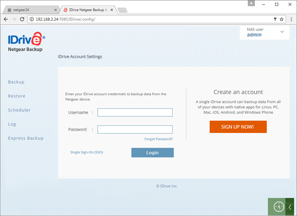
Task: Click the IDrive Netgear Backup logo
Action: (x=27, y=42)
